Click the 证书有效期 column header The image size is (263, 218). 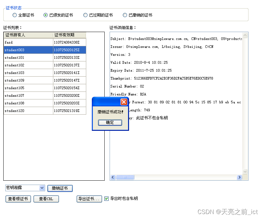tap(69, 35)
